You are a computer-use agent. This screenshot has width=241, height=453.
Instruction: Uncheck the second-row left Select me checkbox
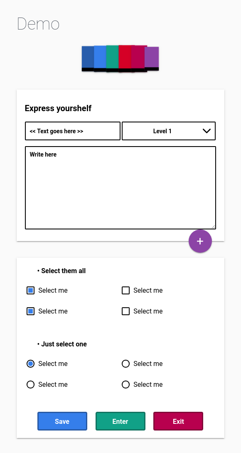tap(31, 311)
